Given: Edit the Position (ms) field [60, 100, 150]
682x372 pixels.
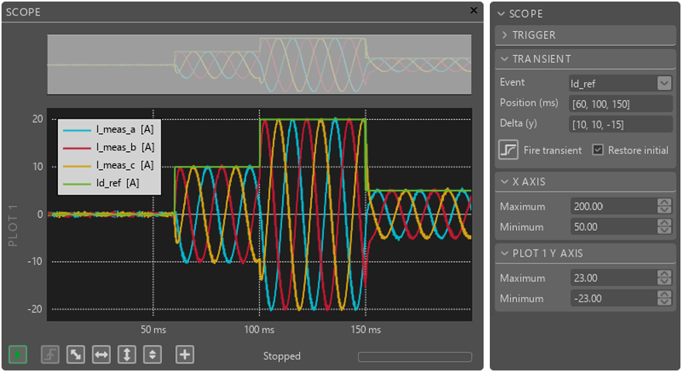Looking at the screenshot, I should [621, 104].
